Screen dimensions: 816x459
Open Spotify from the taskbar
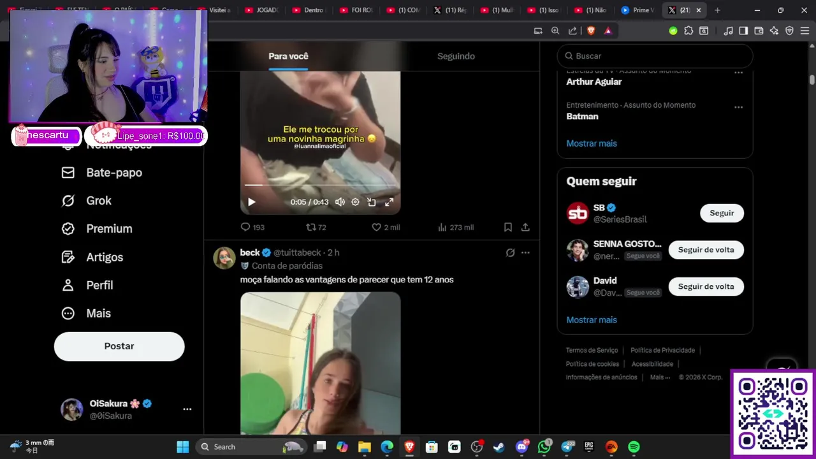(x=634, y=447)
